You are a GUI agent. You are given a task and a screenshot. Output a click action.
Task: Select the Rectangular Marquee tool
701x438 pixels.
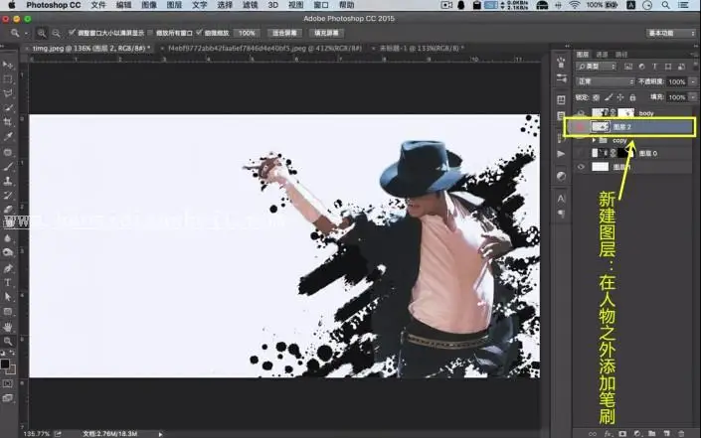click(8, 79)
